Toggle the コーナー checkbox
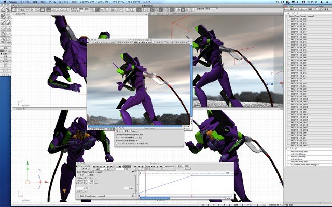Viewport: 332px width, 207px height. click(88, 178)
